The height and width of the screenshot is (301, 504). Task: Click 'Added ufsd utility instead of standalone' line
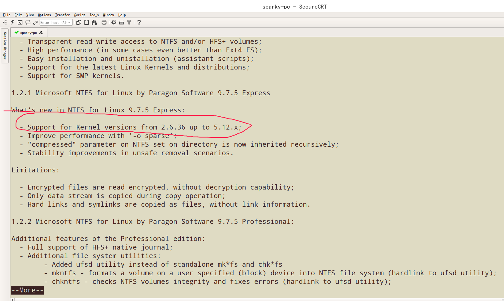pos(163,265)
